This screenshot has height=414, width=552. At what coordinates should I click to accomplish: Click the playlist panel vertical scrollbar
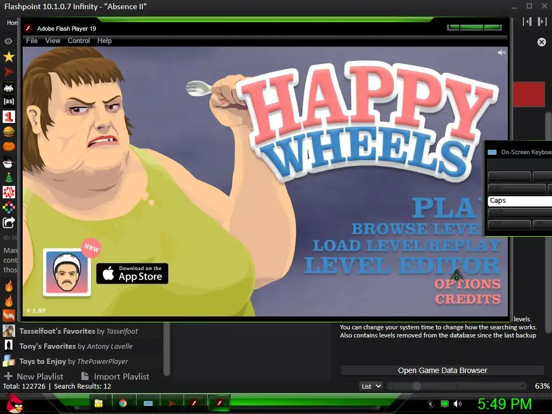[167, 349]
